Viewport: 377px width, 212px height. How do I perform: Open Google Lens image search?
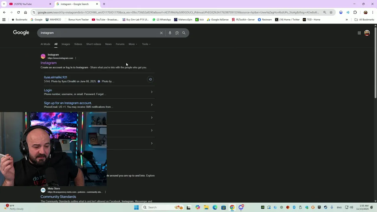tap(177, 33)
